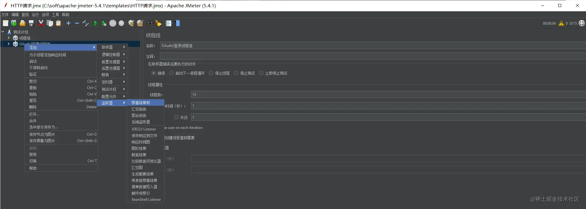Image resolution: width=586 pixels, height=209 pixels.
Task: Click the 线程数 field showing 15
Action: [x=388, y=94]
